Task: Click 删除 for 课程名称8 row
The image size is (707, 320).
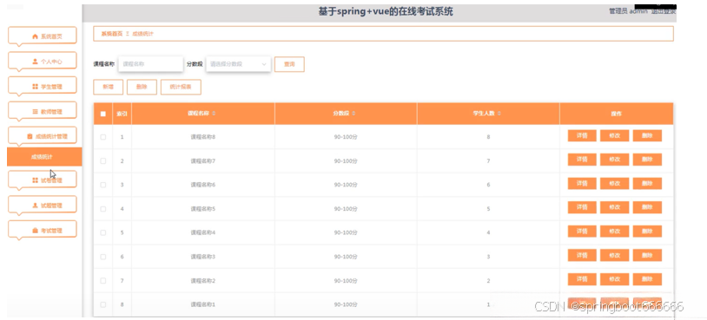Action: pos(647,136)
